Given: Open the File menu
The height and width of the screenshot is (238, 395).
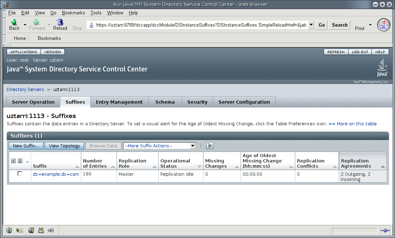Looking at the screenshot, I should (x=12, y=13).
